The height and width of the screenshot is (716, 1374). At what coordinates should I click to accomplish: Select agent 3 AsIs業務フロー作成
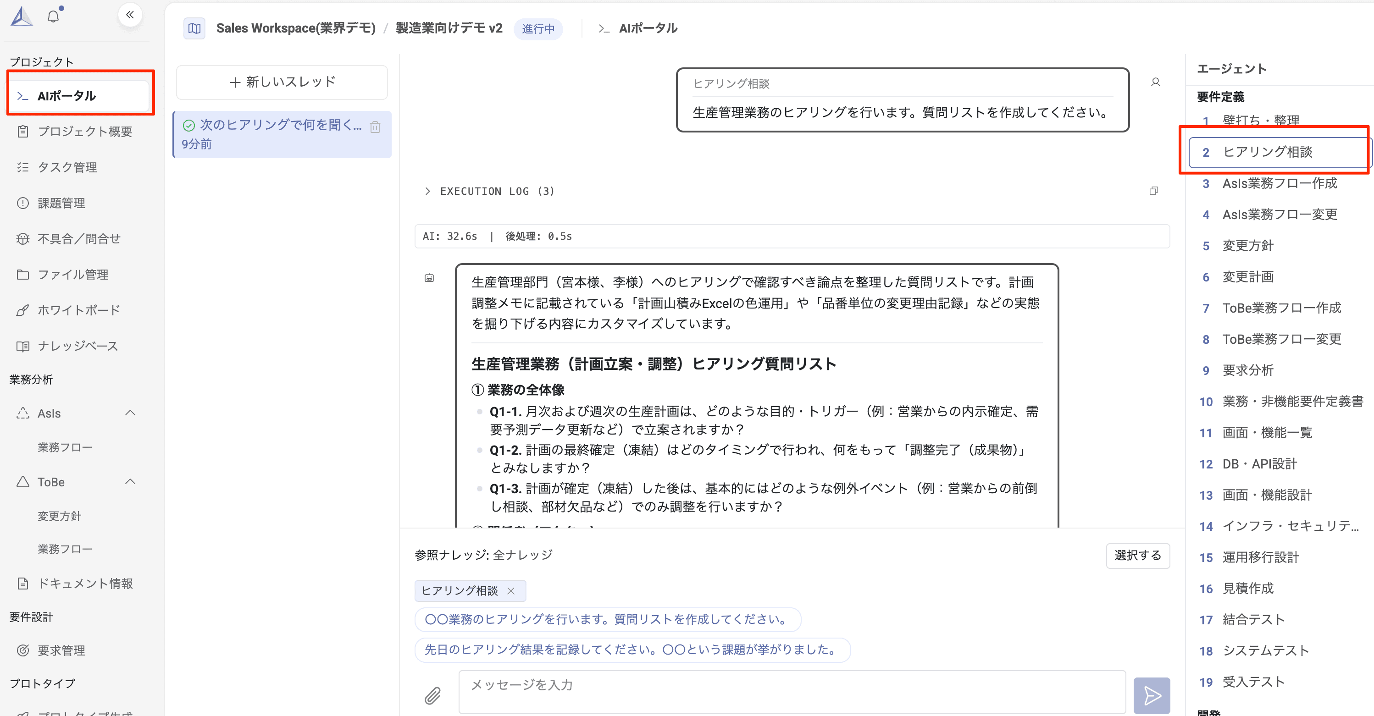(1280, 183)
